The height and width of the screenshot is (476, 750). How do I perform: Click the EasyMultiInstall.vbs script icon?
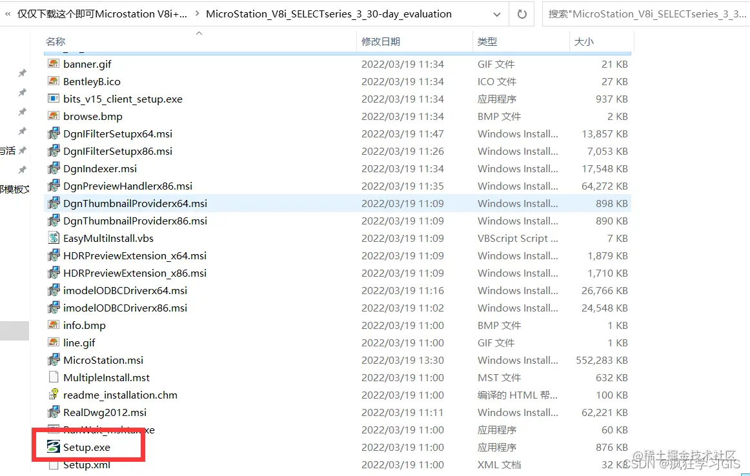coord(54,238)
